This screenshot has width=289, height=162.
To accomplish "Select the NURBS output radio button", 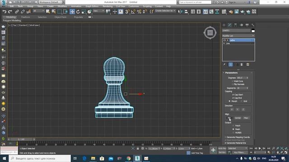I will pos(233,133).
